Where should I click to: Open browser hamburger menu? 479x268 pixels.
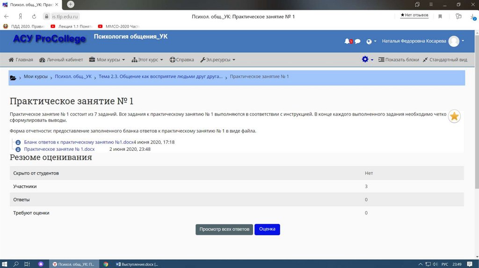coord(431,4)
